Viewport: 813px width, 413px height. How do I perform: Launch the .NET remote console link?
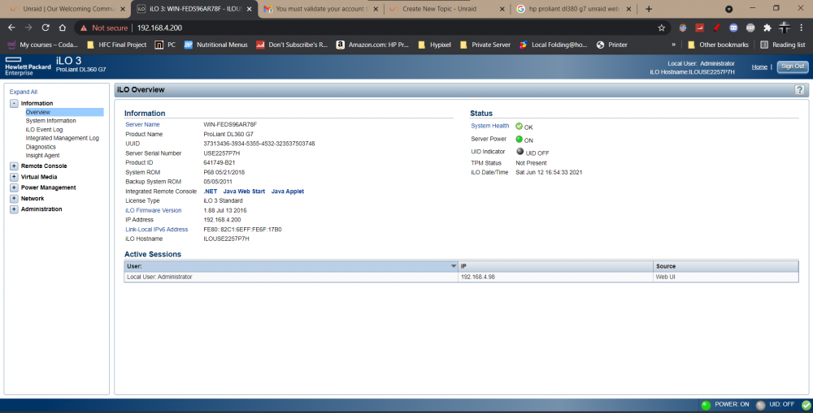(210, 191)
